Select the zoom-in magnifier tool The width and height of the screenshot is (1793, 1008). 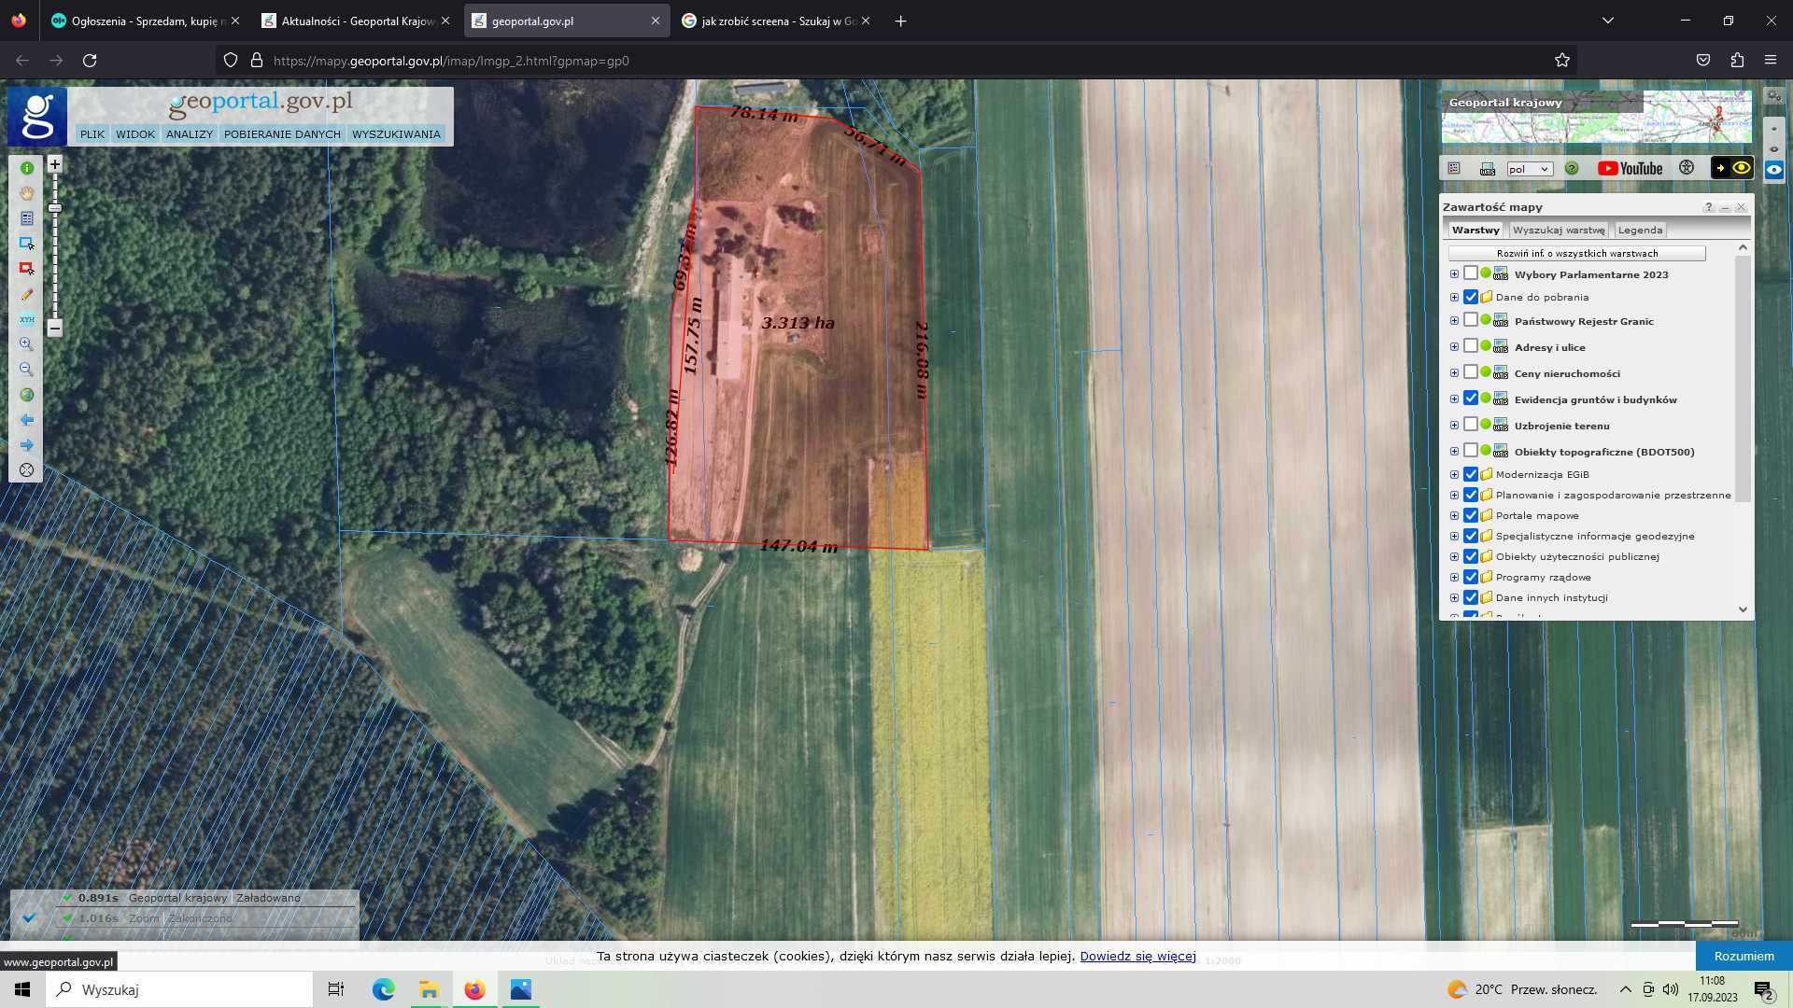click(x=27, y=344)
